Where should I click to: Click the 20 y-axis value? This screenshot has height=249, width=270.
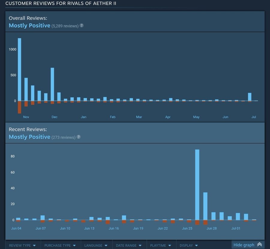13,204
